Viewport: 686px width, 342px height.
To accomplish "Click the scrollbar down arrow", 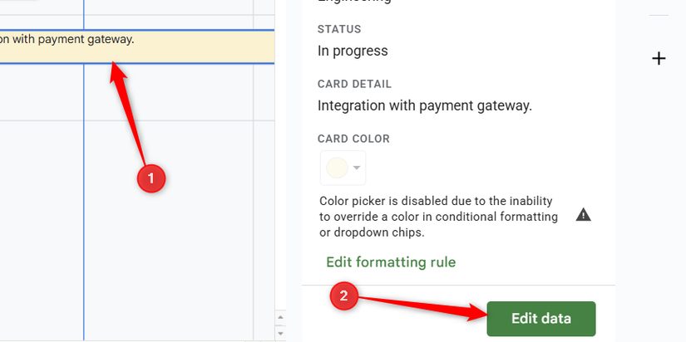I will coord(280,333).
